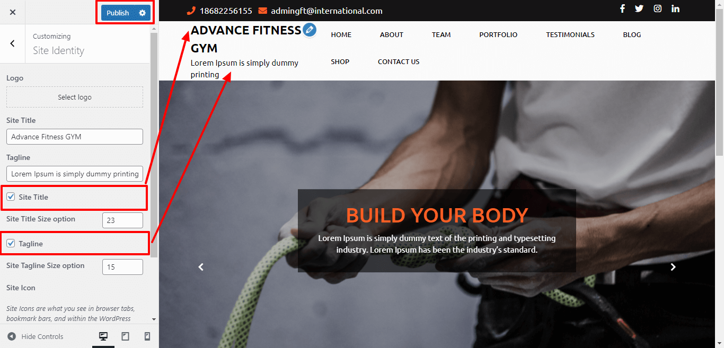
Task: Click the Instagram icon in header
Action: tap(658, 8)
